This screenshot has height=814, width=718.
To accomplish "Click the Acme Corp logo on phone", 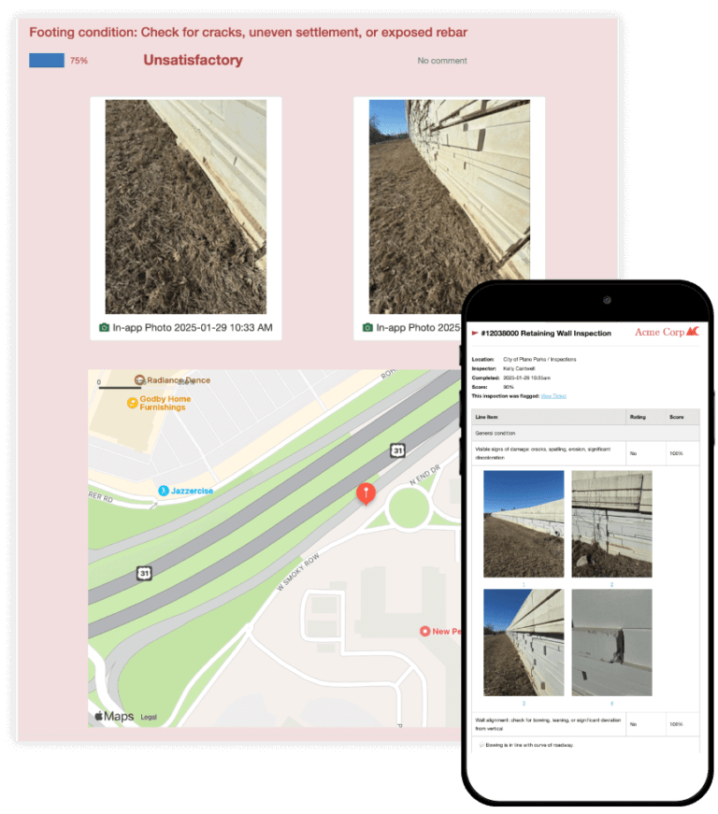I will [666, 332].
